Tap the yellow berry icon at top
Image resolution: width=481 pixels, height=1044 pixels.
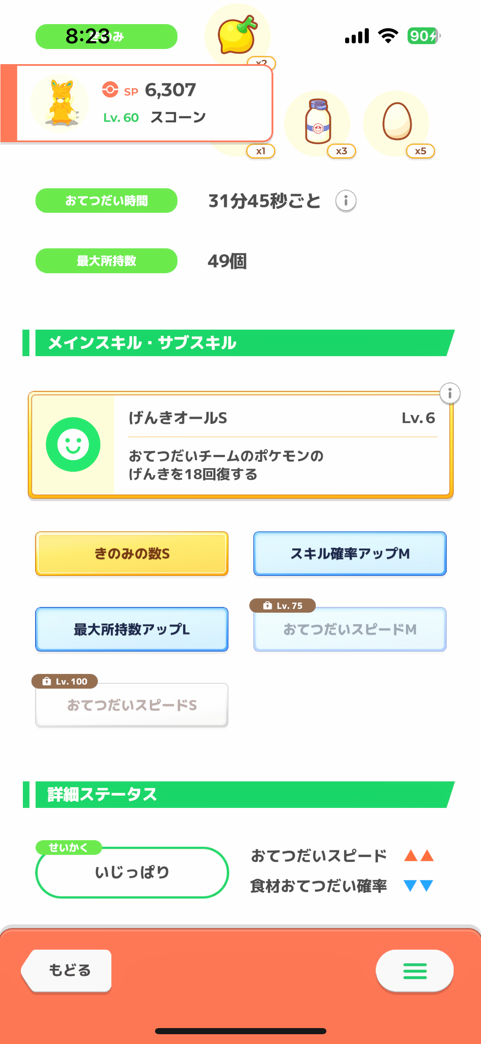click(237, 35)
